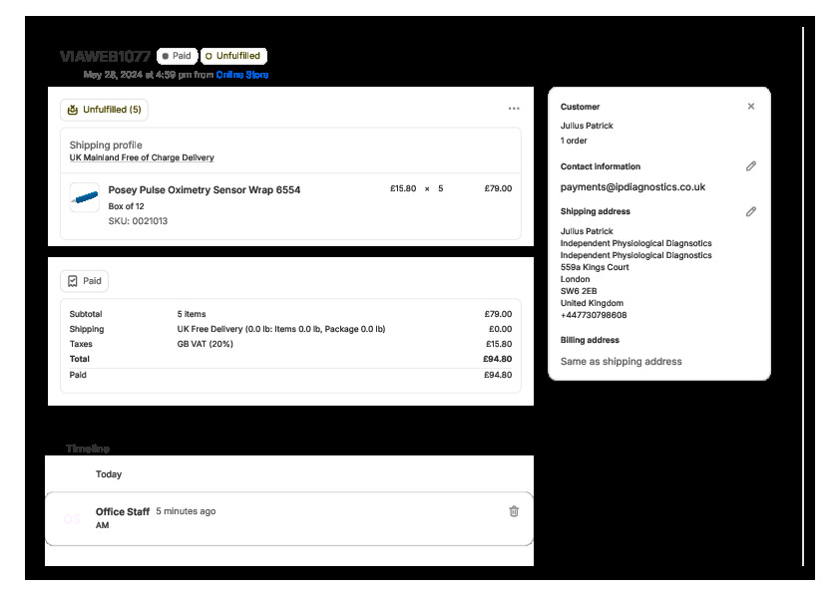Click customer name Julius Patrick under Customer
Viewport: 840px width, 593px height.
click(587, 126)
